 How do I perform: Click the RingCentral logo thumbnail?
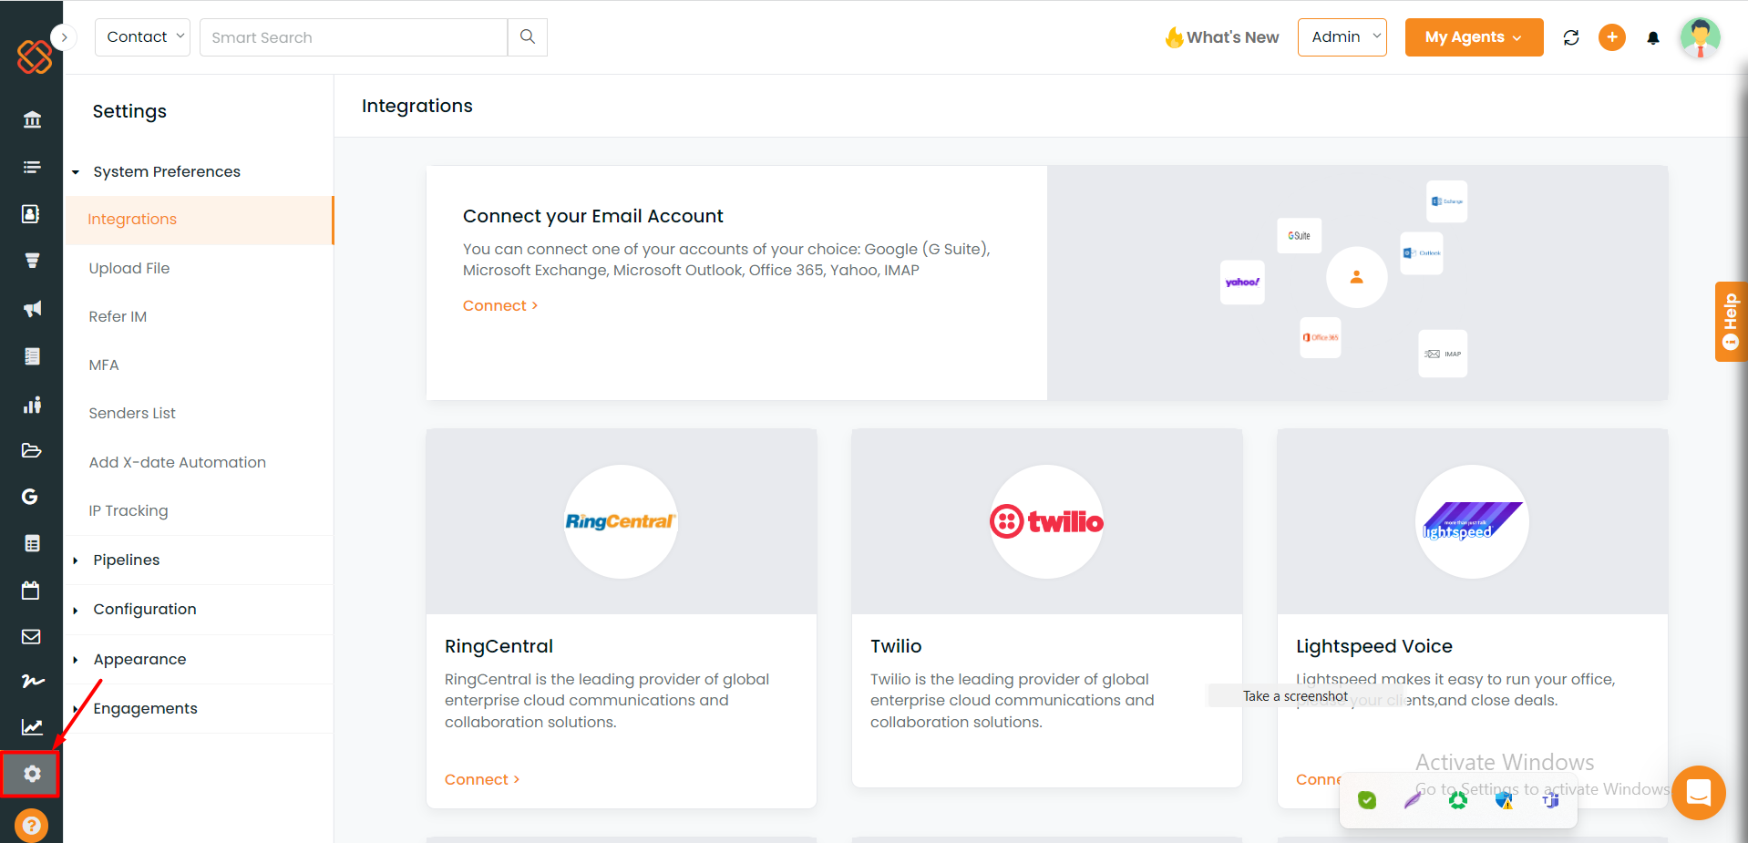(621, 521)
